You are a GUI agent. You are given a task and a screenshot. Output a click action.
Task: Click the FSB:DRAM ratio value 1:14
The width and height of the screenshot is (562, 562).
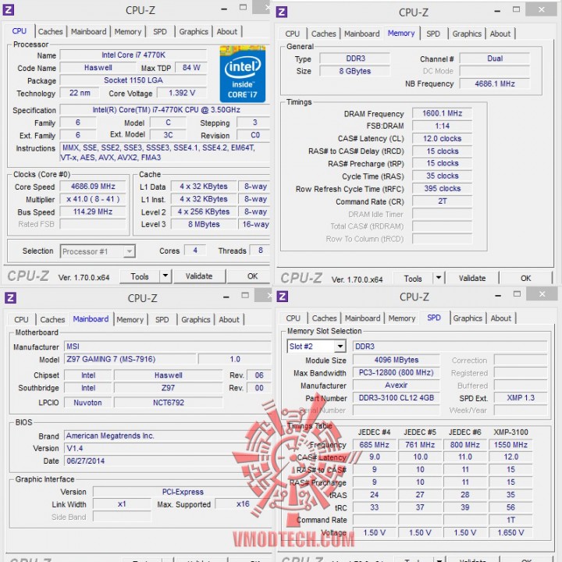click(442, 126)
